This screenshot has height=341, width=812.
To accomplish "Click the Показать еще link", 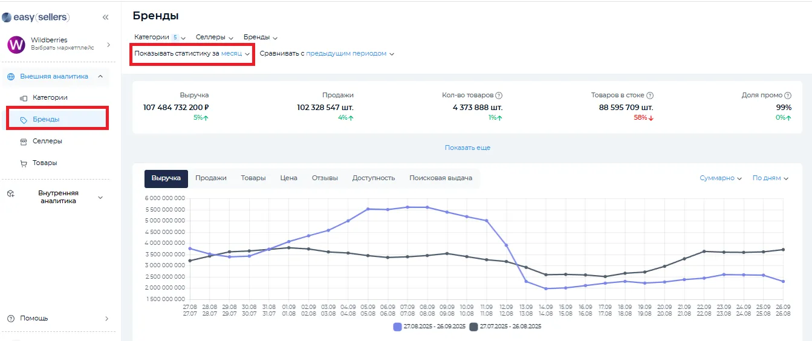I will (x=467, y=148).
